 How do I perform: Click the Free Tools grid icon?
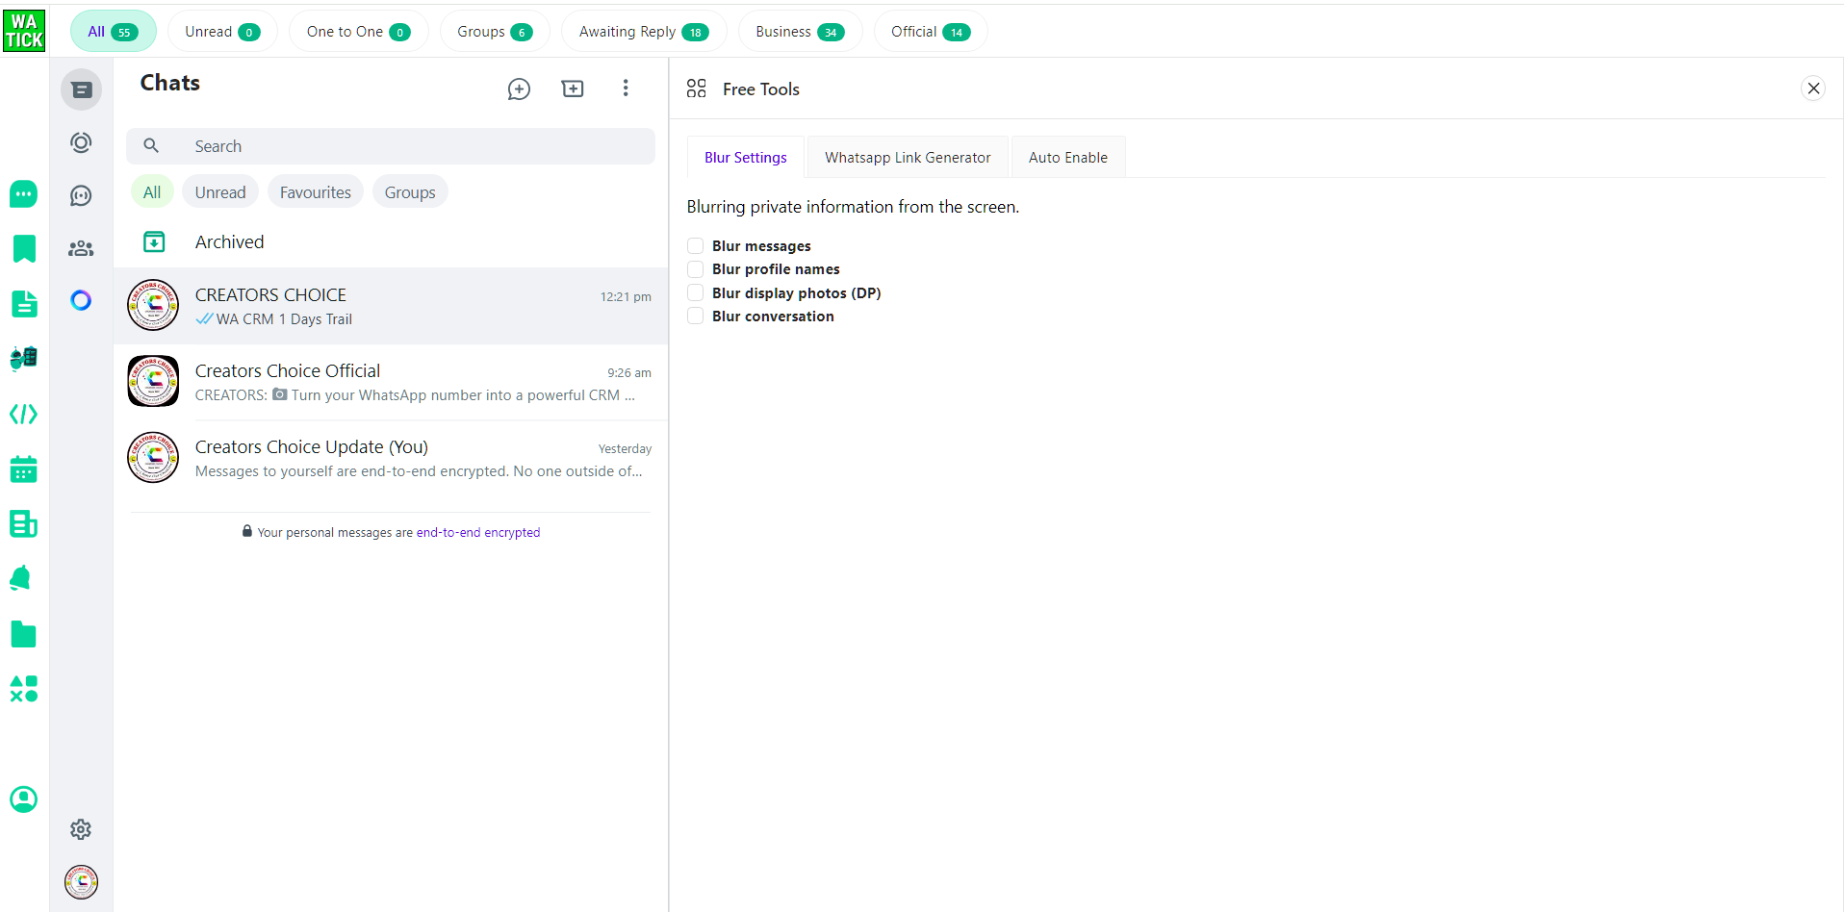[697, 89]
